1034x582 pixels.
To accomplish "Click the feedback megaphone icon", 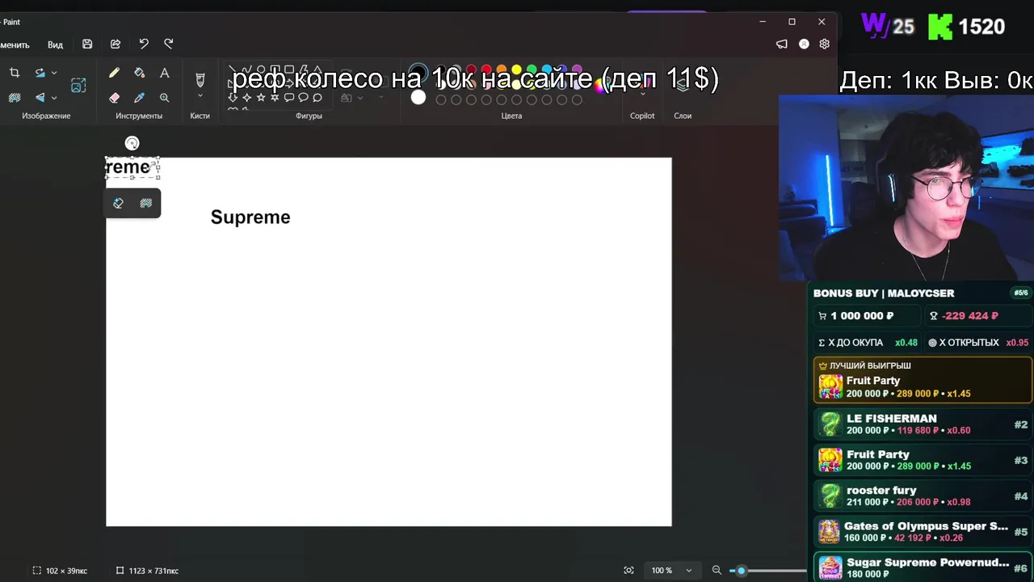I will pyautogui.click(x=781, y=44).
